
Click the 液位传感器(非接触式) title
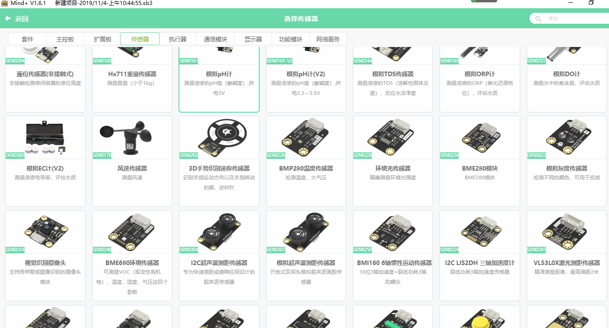click(x=45, y=74)
